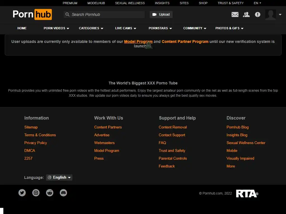This screenshot has height=214, width=286.
Task: Expand the Porn Videos dropdown menu
Action: (x=56, y=28)
